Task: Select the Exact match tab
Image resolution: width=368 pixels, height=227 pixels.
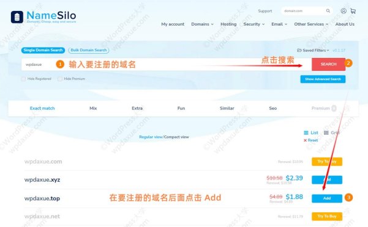Action: 42,108
